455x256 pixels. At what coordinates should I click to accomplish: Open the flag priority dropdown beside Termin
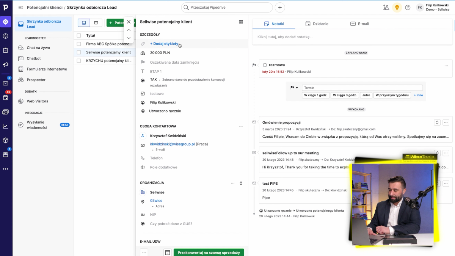[x=294, y=88]
